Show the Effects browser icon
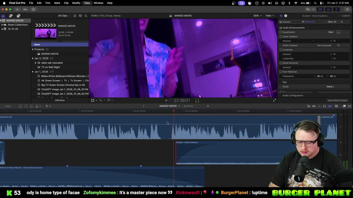Viewport: 353px width, 198px height. (344, 106)
